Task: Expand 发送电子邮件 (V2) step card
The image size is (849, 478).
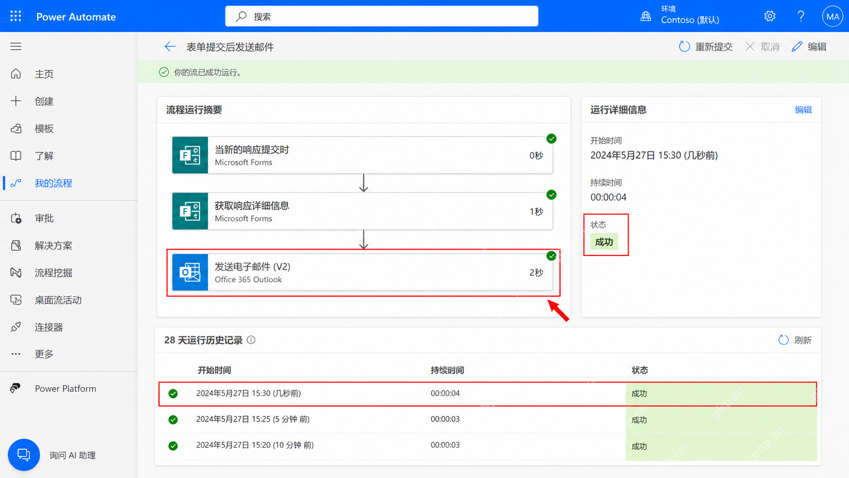Action: click(363, 272)
